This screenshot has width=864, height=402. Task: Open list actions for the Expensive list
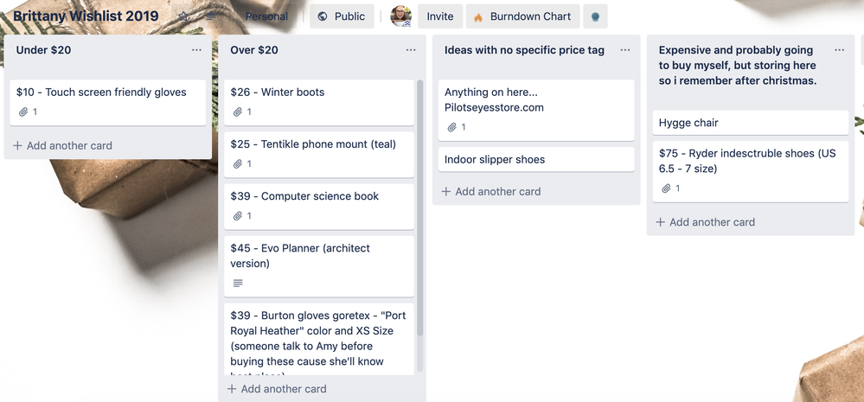[x=839, y=50]
